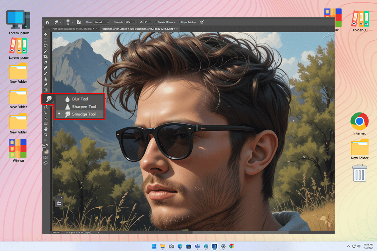Click the horizontal scrollbar under the canvas
The image size is (377, 251).
pyautogui.click(x=240, y=232)
